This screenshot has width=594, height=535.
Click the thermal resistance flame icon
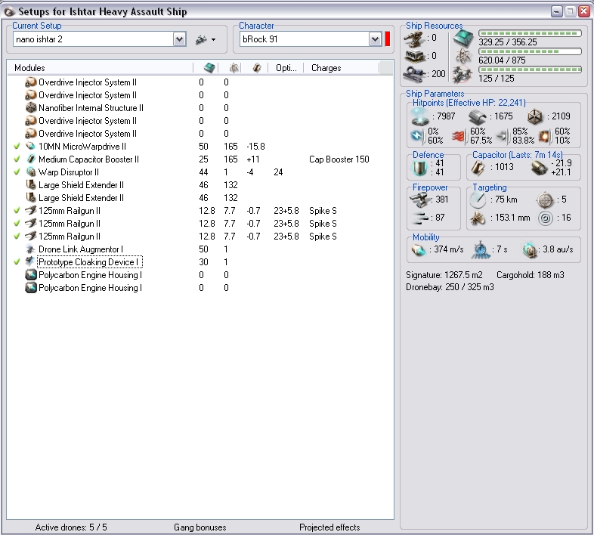pos(459,136)
